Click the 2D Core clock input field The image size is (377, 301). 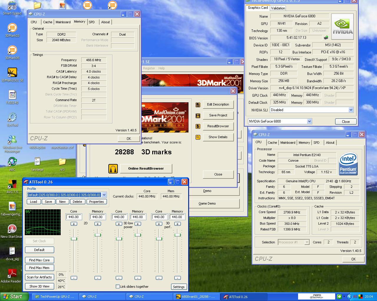click(74, 217)
